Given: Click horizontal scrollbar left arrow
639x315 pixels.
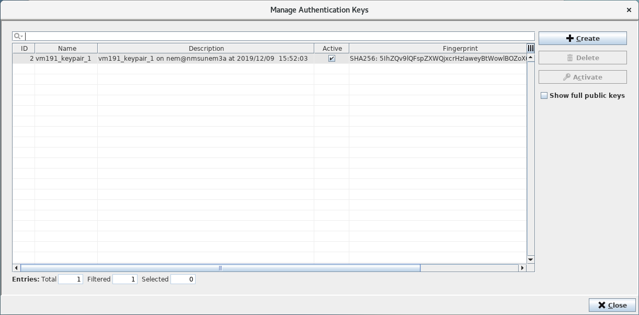Looking at the screenshot, I should pyautogui.click(x=16, y=268).
